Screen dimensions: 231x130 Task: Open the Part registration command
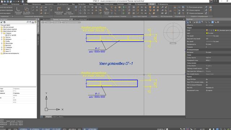[x=195, y=7]
